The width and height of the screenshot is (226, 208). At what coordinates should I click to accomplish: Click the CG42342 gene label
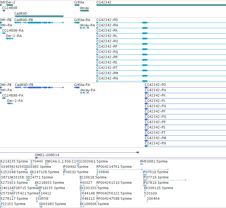(x=104, y=2)
